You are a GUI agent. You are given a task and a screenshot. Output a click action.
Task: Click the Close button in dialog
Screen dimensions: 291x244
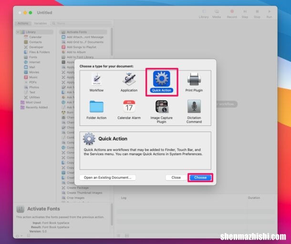pos(176,178)
